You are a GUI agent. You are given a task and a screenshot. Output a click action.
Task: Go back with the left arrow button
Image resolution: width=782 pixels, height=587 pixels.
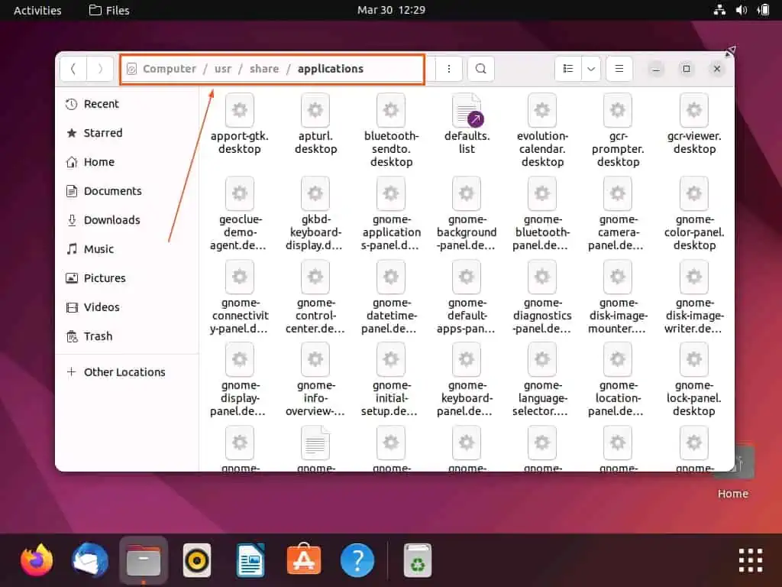tap(73, 69)
